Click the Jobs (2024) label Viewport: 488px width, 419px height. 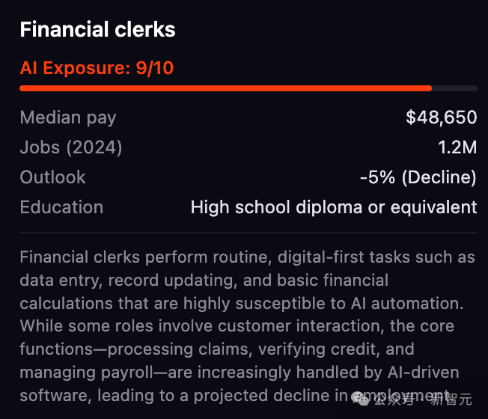point(71,147)
